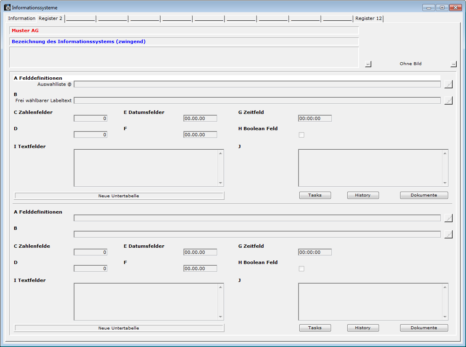
Task: Click the upper C Zahlenfelder number field
Action: click(x=90, y=118)
